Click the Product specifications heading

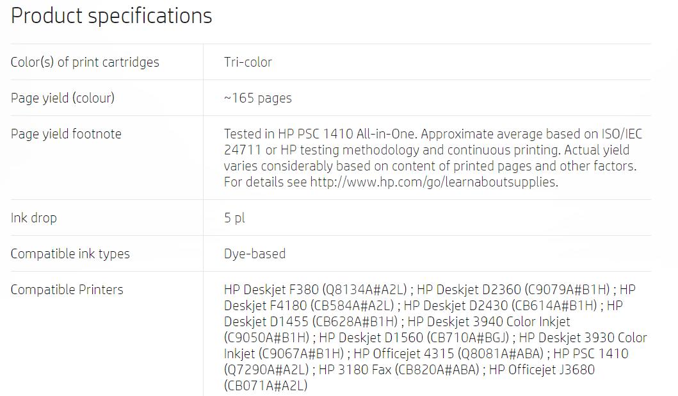pos(111,17)
